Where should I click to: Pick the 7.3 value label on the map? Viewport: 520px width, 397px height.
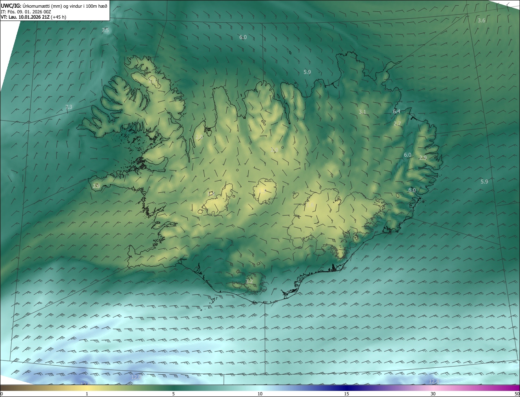tap(69, 107)
